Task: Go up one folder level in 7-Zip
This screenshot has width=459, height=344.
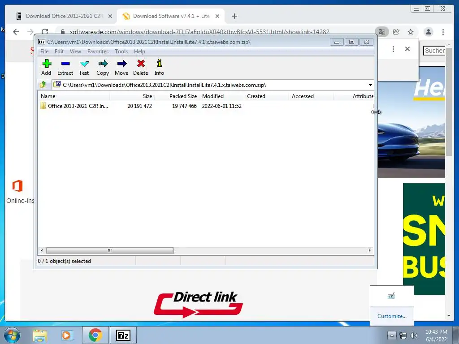Action: (x=43, y=85)
